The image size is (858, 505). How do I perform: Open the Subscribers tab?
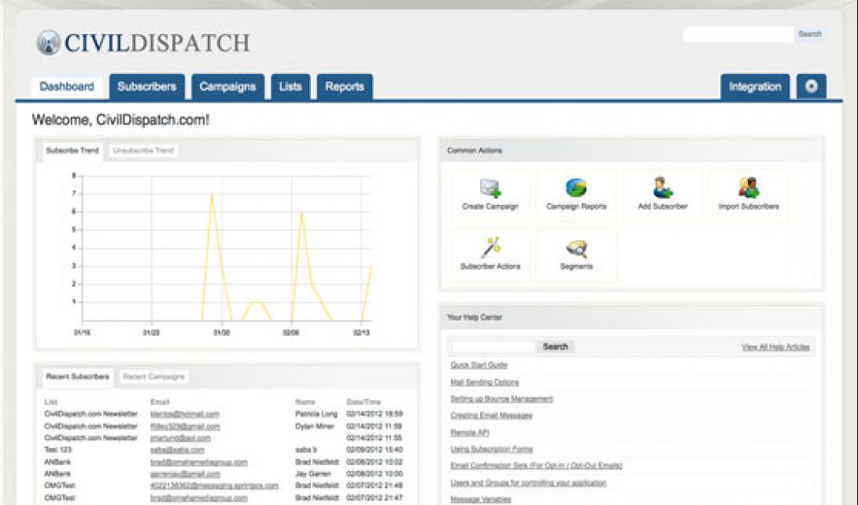click(x=146, y=87)
